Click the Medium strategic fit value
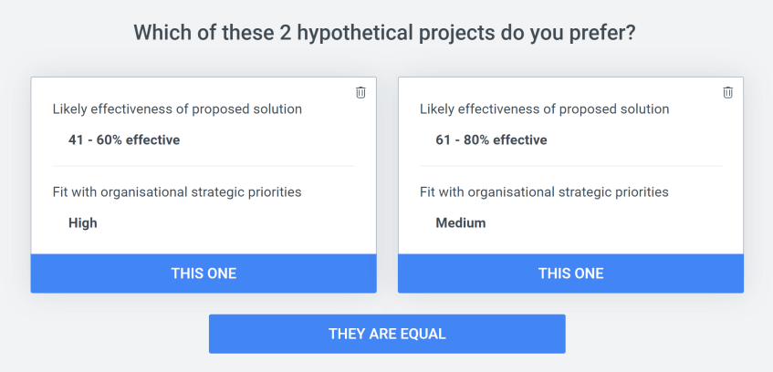The image size is (773, 372). click(x=461, y=223)
